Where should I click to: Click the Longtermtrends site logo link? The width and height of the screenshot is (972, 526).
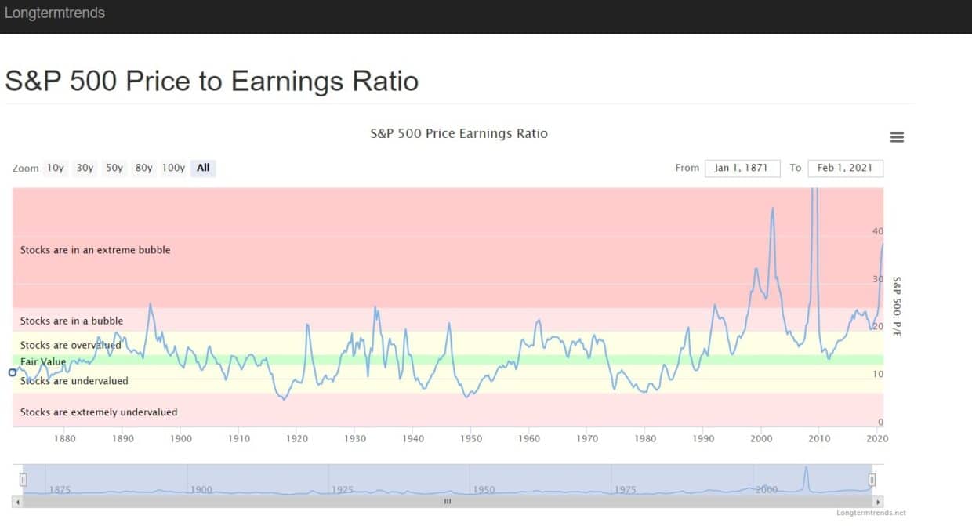55,13
